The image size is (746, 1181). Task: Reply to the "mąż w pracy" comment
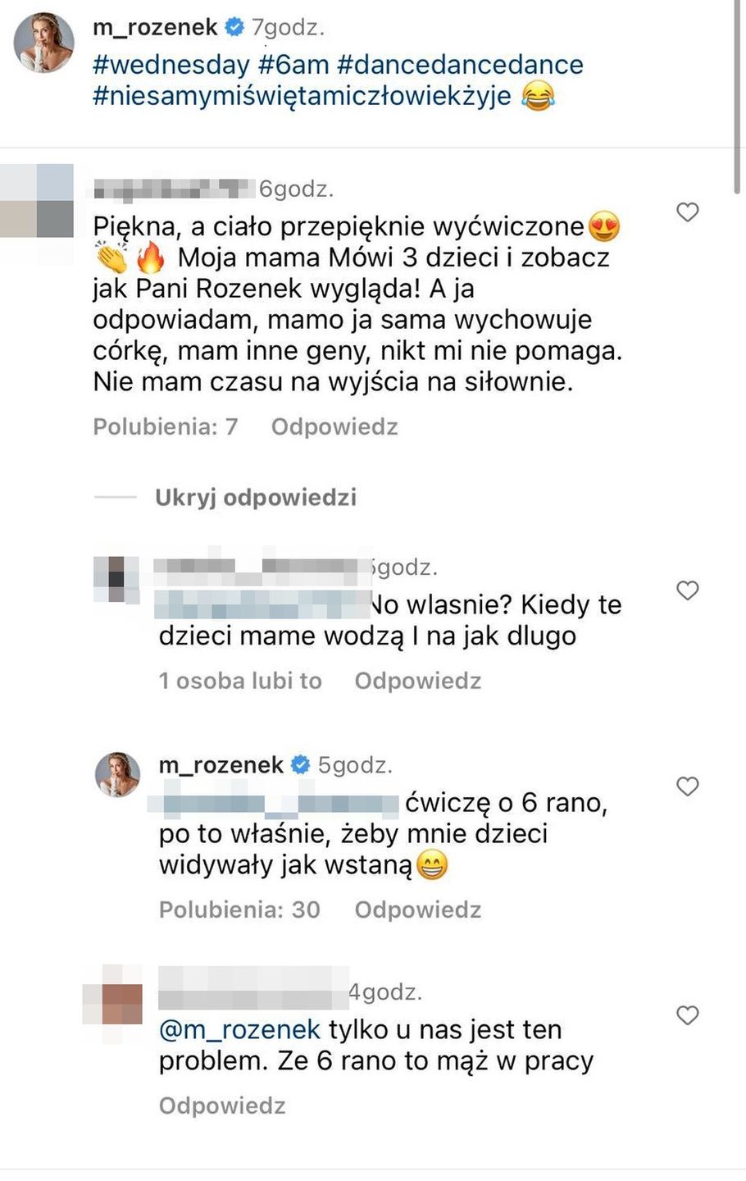coord(222,1106)
